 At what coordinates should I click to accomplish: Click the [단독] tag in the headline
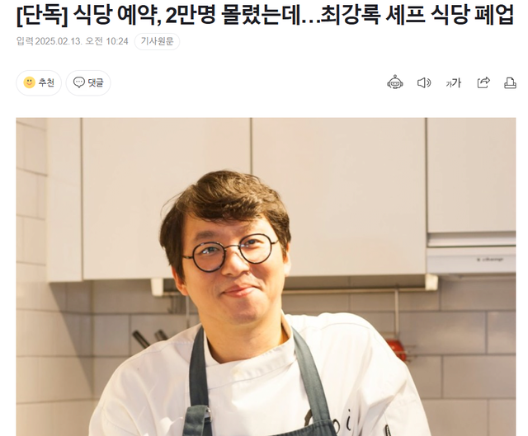42,16
